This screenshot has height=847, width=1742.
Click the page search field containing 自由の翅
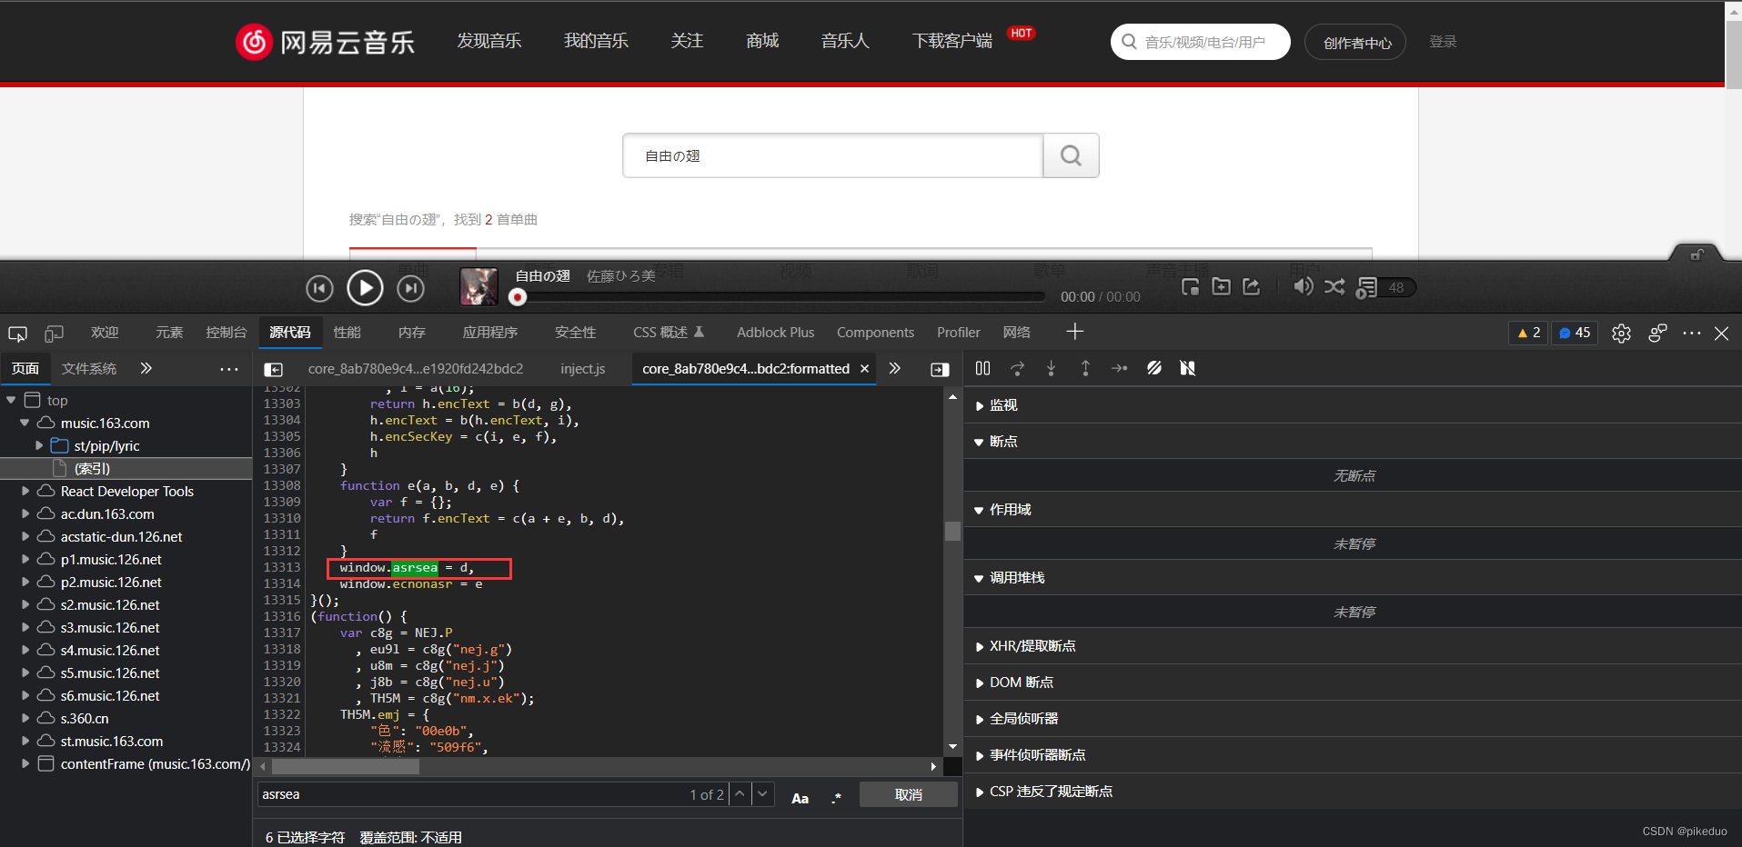(x=832, y=155)
